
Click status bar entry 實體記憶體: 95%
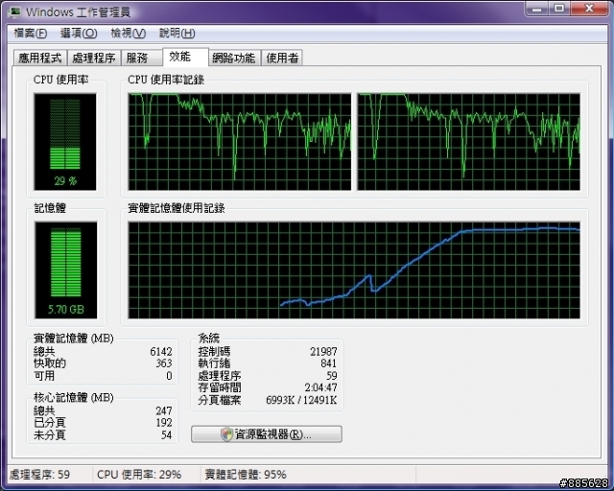246,475
